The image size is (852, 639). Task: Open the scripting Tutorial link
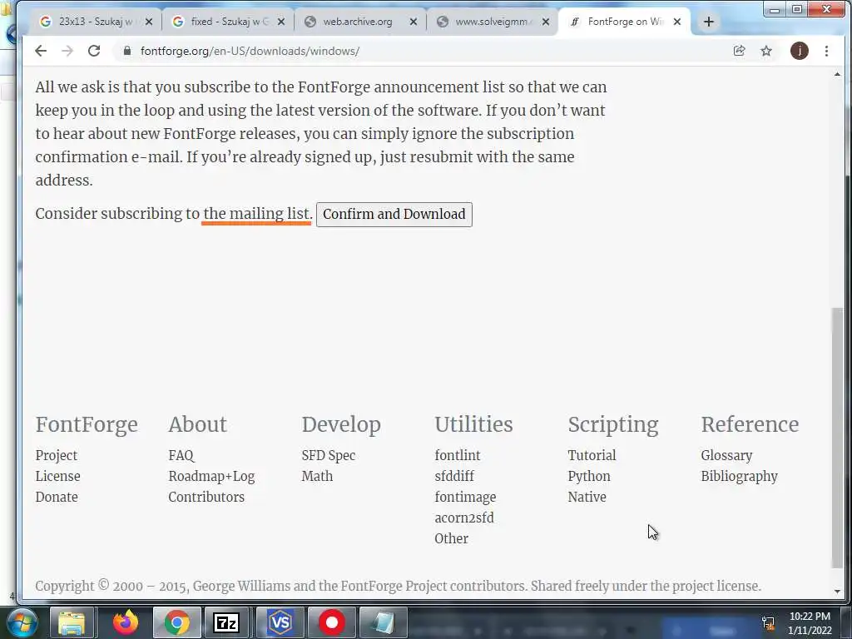point(592,455)
